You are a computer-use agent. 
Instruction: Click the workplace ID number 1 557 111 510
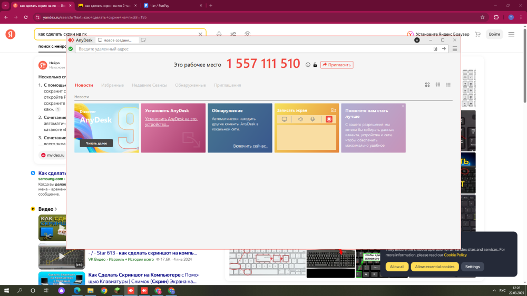click(x=263, y=64)
